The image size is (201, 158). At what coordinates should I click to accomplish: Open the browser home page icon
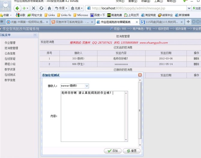[x=49, y=8]
